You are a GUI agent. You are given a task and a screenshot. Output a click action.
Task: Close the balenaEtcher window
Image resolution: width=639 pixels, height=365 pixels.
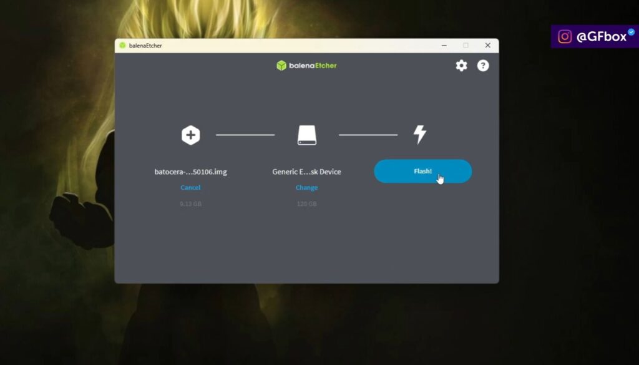pos(488,45)
